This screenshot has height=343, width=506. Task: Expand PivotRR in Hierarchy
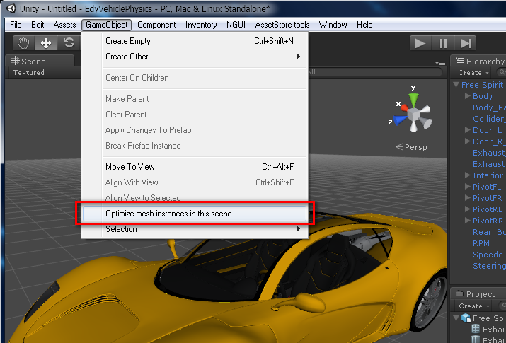[467, 220]
